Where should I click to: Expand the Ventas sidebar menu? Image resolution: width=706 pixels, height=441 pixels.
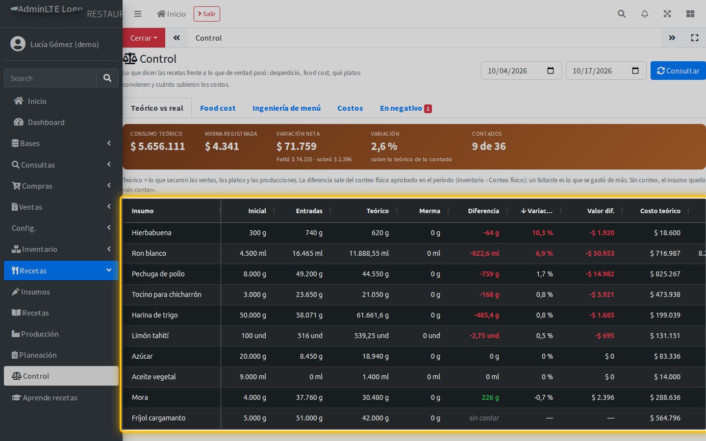coord(61,207)
